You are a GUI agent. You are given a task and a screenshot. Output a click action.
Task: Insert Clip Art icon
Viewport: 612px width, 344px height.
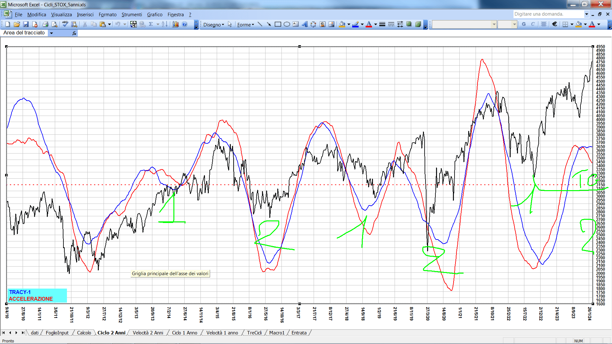[323, 24]
